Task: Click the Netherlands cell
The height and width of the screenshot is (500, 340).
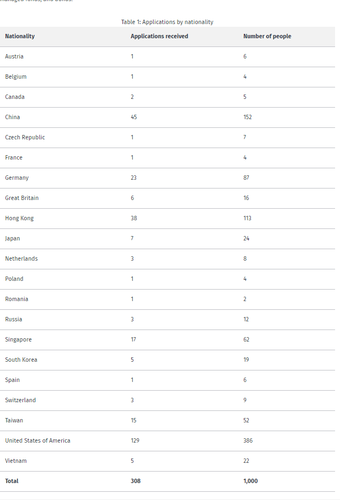Action: click(21, 258)
